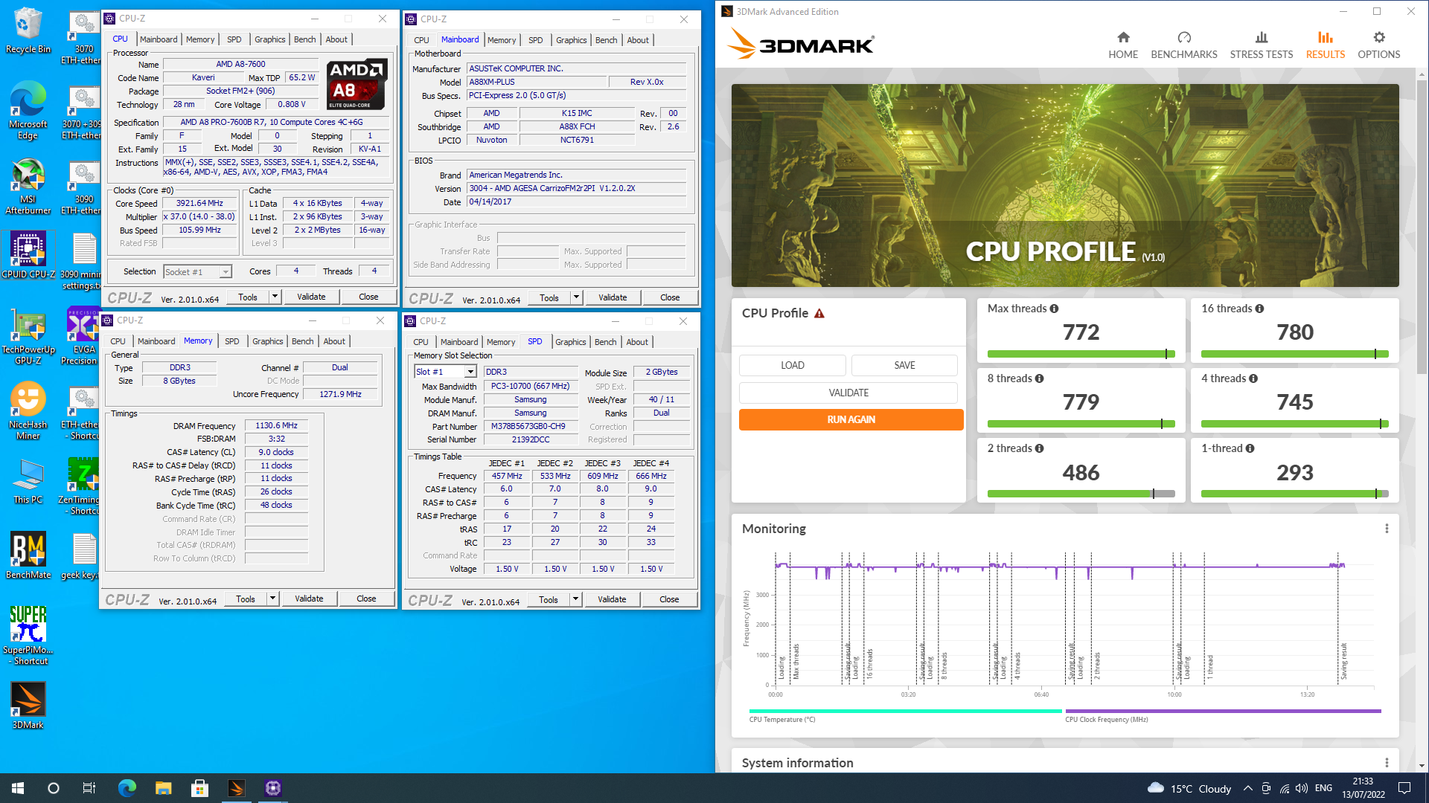This screenshot has height=803, width=1429.
Task: Open CPUID CPU-Z desktop shortcut
Action: (28, 254)
